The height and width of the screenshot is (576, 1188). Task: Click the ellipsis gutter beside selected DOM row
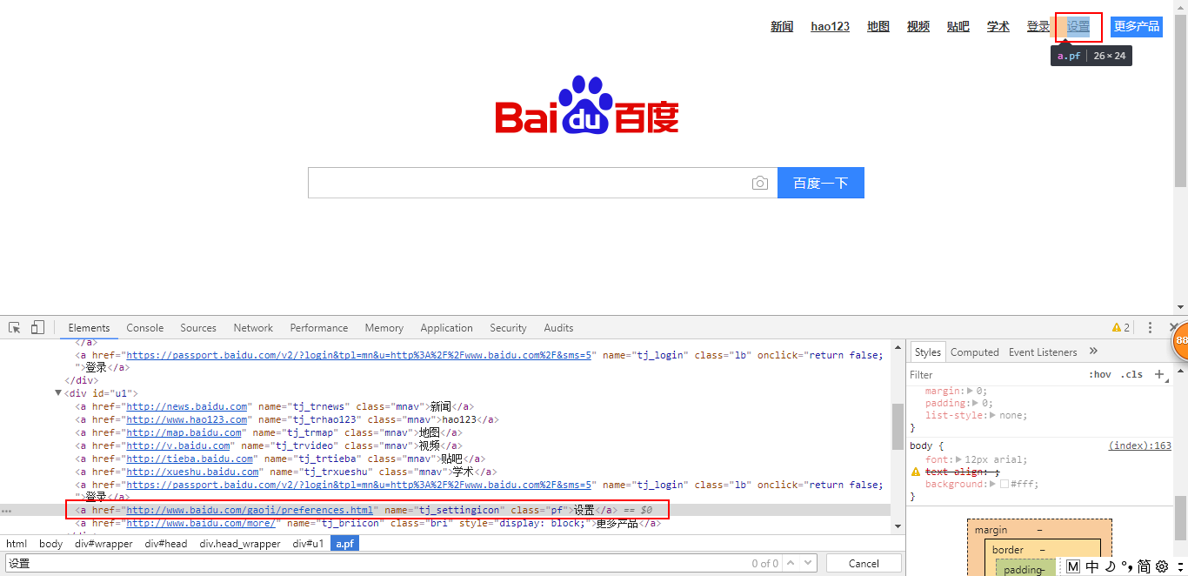point(6,510)
